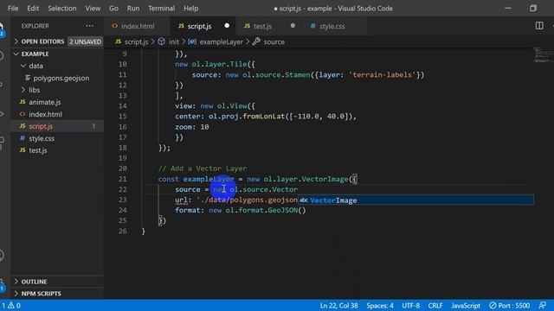554x311 pixels.
Task: Open the Terminal menu
Action: [x=161, y=8]
